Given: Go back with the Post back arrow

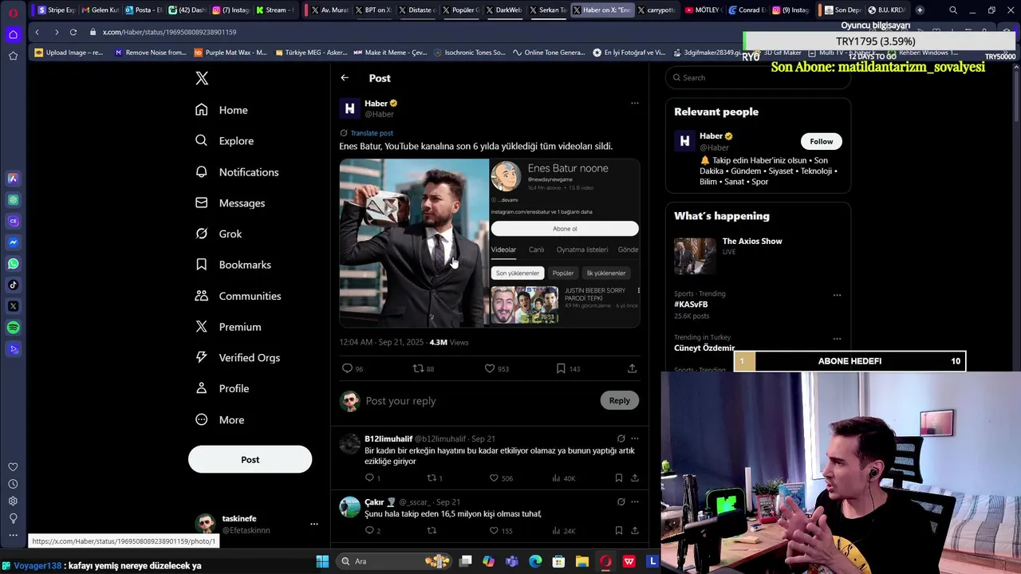Looking at the screenshot, I should pos(345,78).
